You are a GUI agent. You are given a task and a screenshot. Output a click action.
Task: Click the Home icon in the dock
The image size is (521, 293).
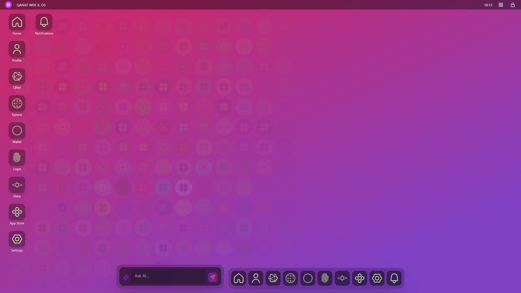tap(239, 278)
